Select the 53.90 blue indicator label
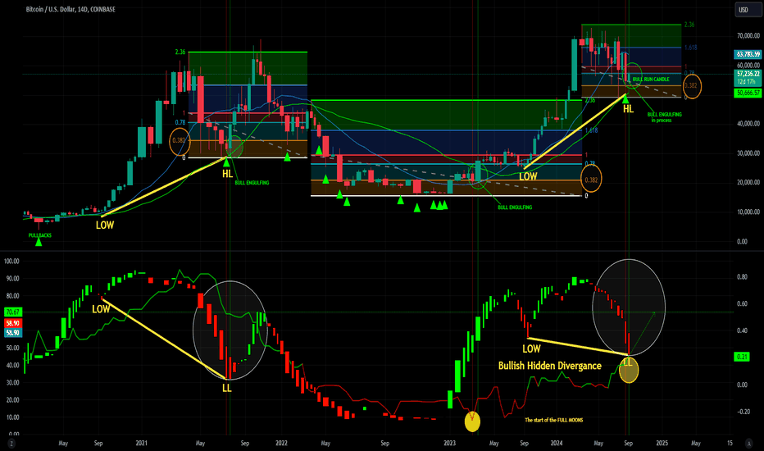Image resolution: width=764 pixels, height=451 pixels. click(x=12, y=333)
